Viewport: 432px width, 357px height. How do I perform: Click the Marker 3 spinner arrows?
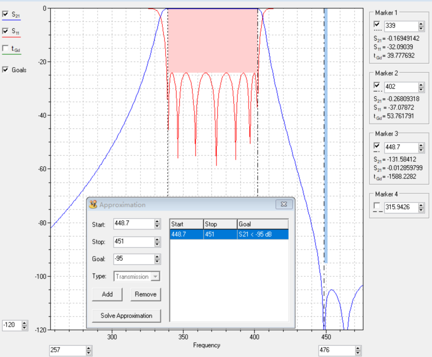421,147
